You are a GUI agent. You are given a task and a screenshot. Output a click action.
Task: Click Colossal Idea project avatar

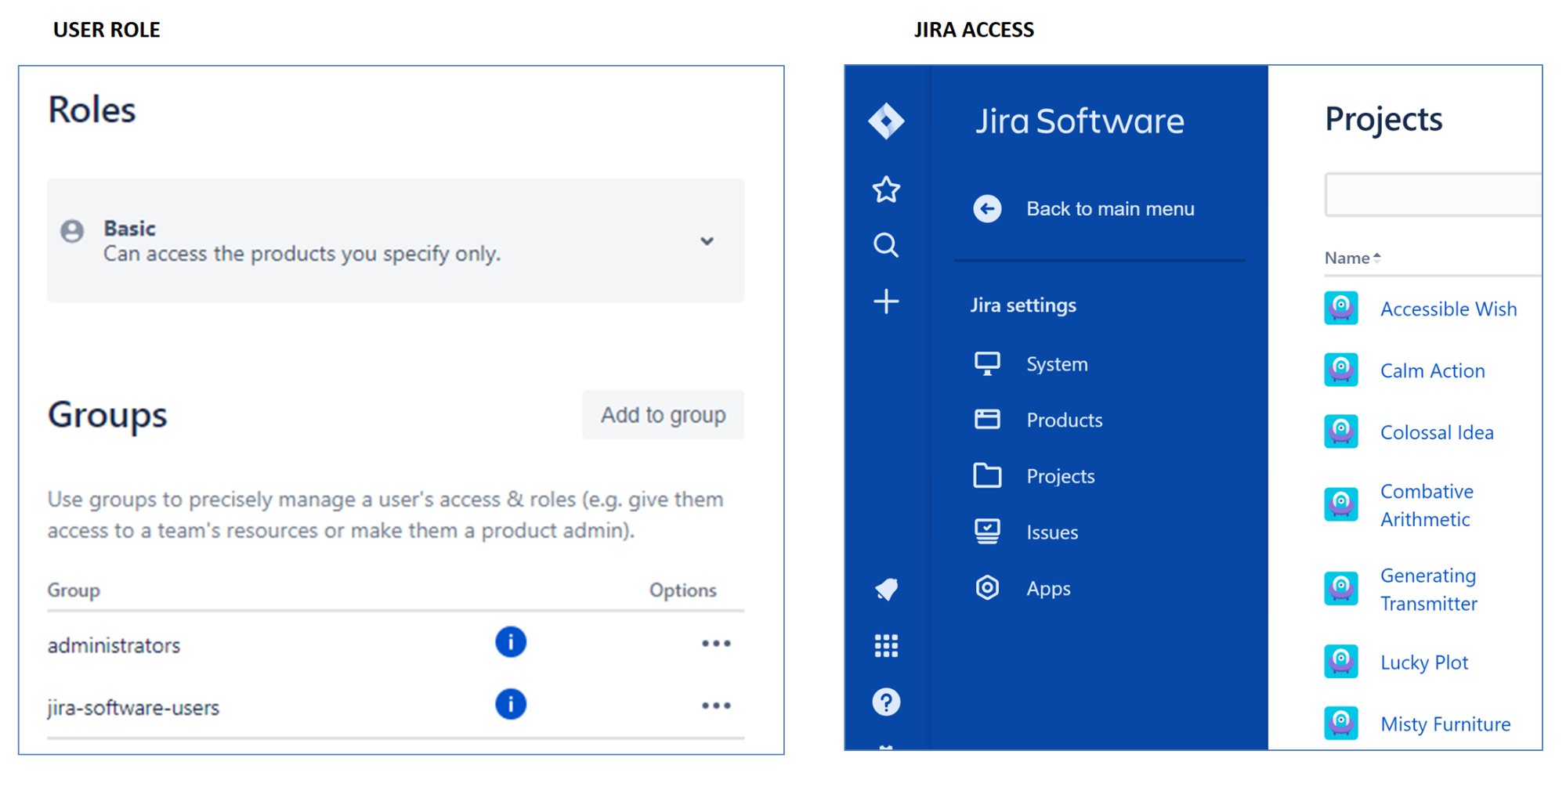(1341, 431)
